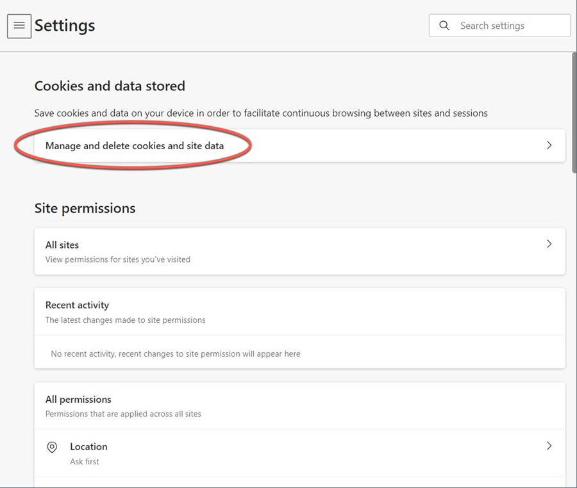The image size is (577, 488).
Task: Click the Recent activity heading
Action: [x=78, y=305]
